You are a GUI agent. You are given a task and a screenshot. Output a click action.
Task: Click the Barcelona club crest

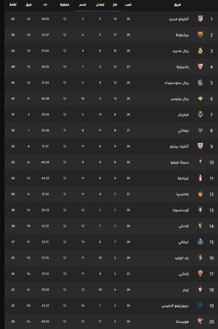(201, 35)
